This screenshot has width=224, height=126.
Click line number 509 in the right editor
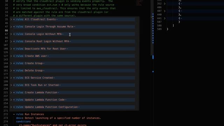coord(159,29)
